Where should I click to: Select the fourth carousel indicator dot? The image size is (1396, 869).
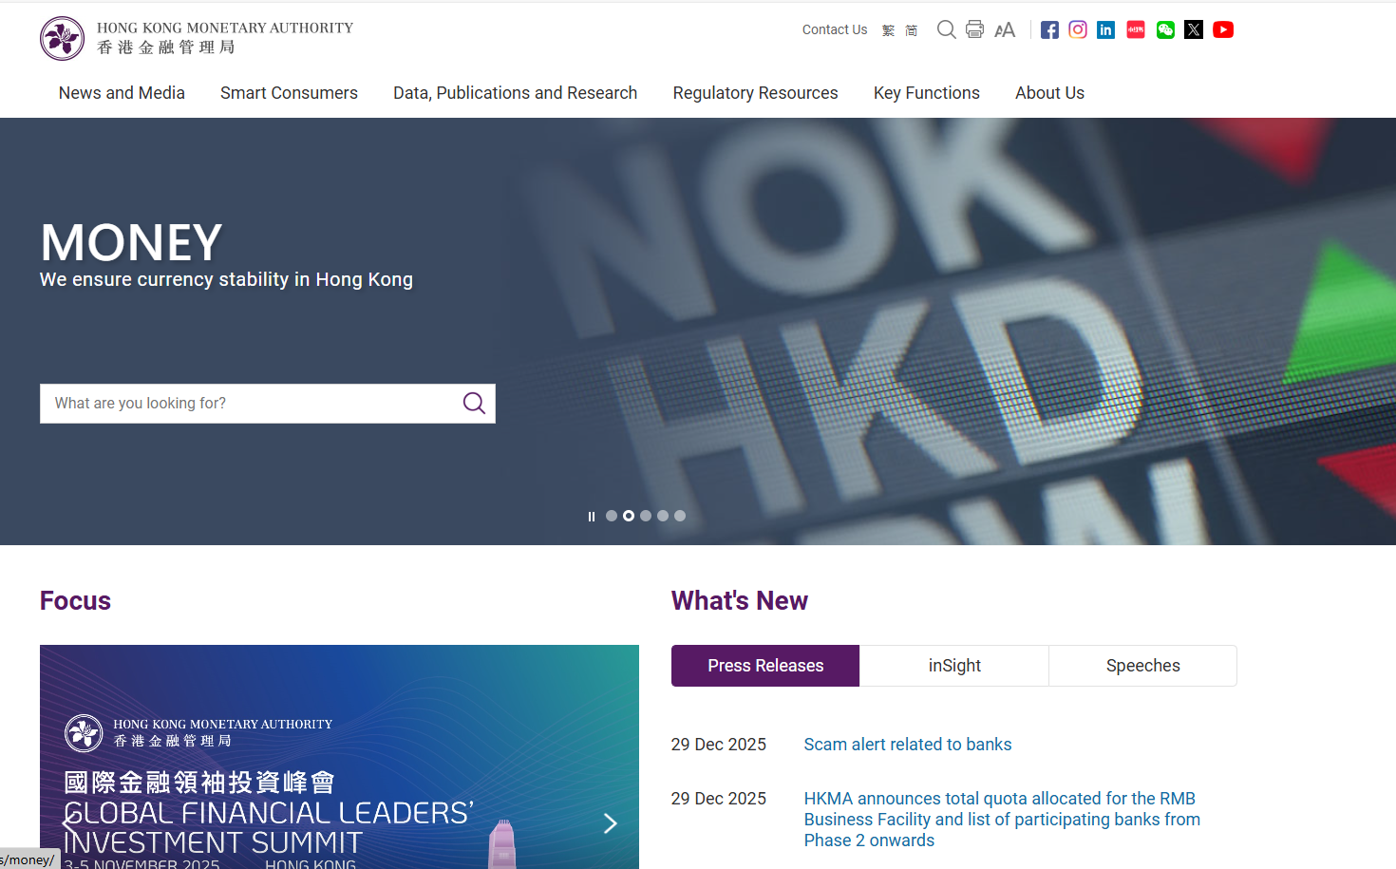pyautogui.click(x=663, y=516)
